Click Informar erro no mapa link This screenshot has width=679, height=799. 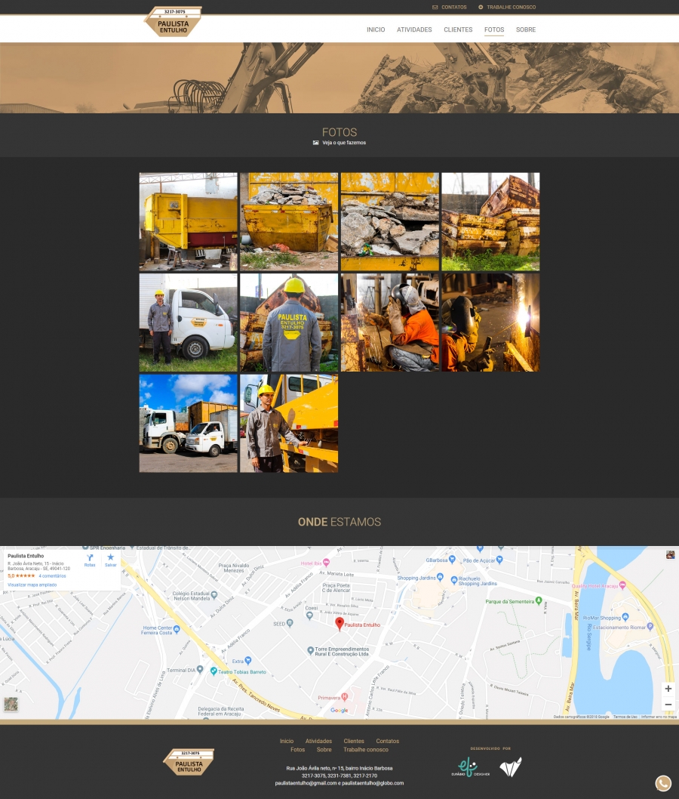[x=659, y=717]
